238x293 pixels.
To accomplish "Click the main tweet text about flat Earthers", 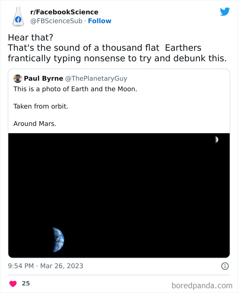I will point(119,48).
